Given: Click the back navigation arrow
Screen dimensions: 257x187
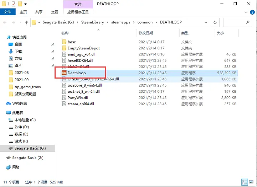Looking at the screenshot, I should tap(5, 22).
